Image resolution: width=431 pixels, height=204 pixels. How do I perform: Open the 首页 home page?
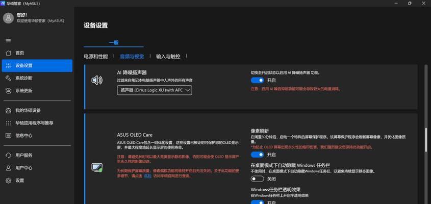(37, 53)
